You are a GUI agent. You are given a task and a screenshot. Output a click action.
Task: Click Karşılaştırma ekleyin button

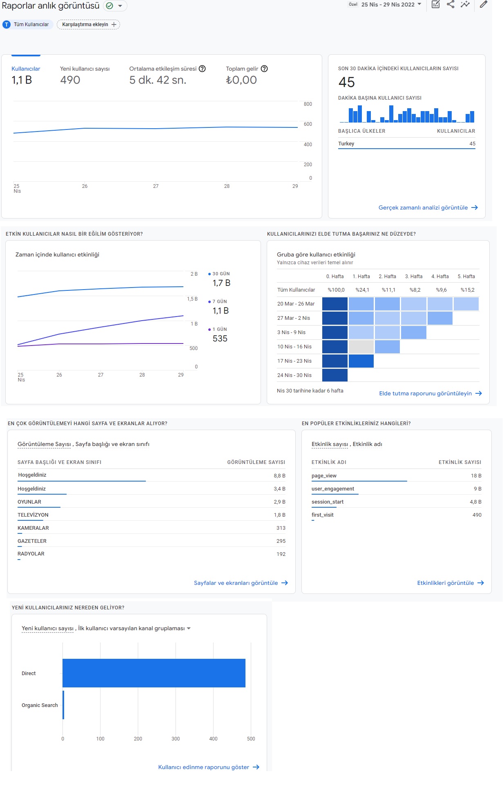[89, 25]
